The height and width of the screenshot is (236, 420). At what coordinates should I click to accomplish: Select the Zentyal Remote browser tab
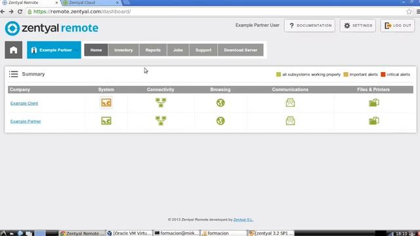30,3
